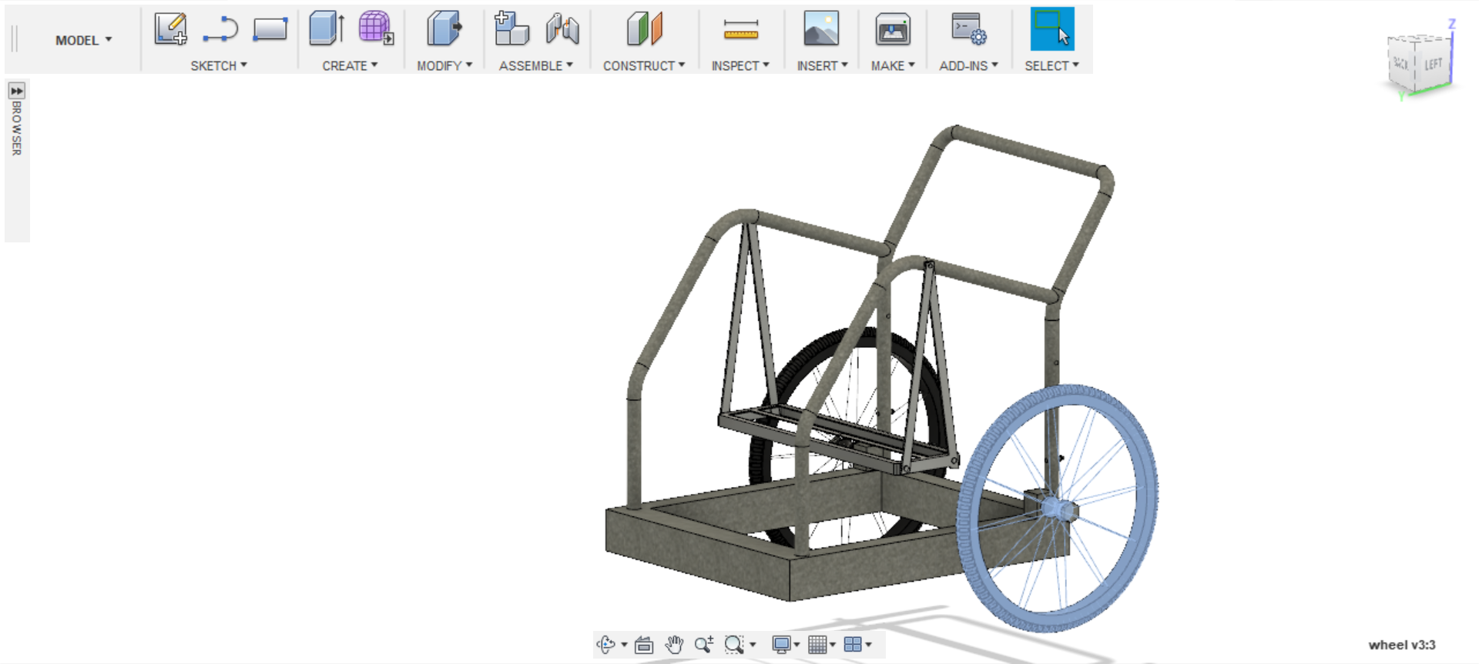Open the INSPECT dropdown menu
The height and width of the screenshot is (664, 1479).
740,66
